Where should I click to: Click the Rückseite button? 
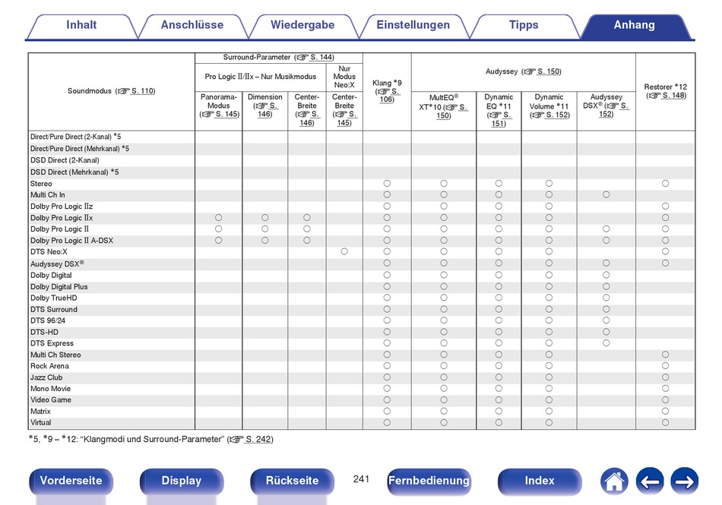(292, 481)
